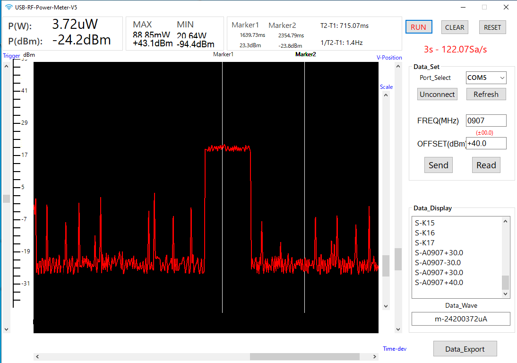
Task: Minimize the USB-RF-Power-Meter window
Action: [463, 7]
